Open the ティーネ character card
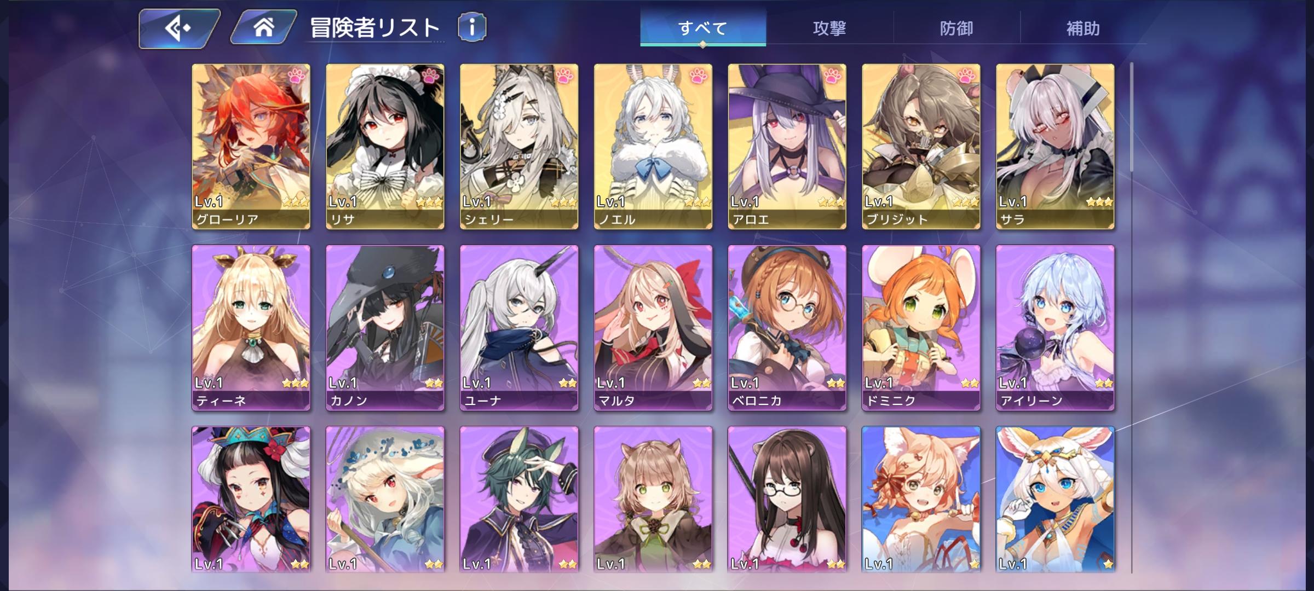This screenshot has height=591, width=1314. click(x=251, y=328)
